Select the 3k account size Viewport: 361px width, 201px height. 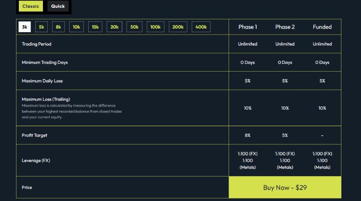click(24, 27)
